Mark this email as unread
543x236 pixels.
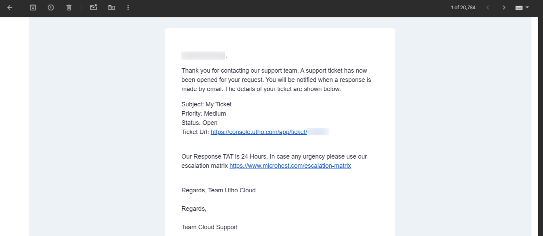93,8
